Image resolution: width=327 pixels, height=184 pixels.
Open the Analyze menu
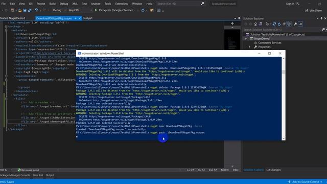pos(96,4)
